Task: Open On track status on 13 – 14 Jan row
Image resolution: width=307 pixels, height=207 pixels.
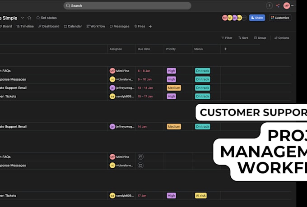Action: [202, 88]
